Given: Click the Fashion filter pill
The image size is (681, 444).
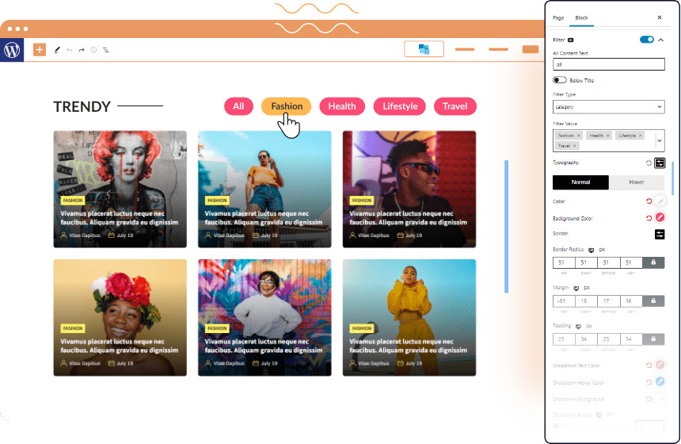Looking at the screenshot, I should (x=287, y=106).
